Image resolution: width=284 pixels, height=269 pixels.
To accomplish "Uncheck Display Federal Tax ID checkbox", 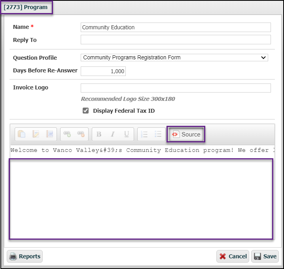I will [x=86, y=110].
